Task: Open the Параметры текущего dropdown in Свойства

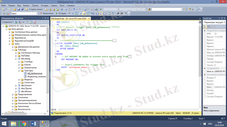Action: [x=224, y=23]
